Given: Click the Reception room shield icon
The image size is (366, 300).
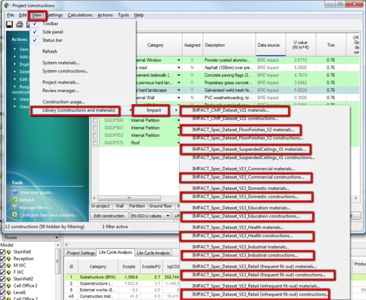Looking at the screenshot, I should [x=9, y=258].
